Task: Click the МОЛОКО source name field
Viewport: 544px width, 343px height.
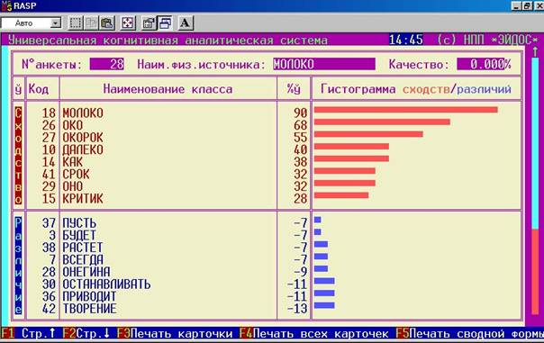Action: (x=324, y=64)
